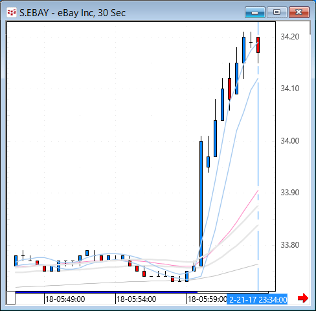This screenshot has width=316, height=311.
Task: Click the small white box left of time axis
Action: point(11,298)
